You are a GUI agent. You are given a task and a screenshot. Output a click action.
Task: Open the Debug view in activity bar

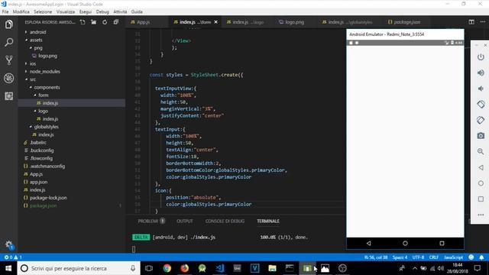[x=8, y=78]
